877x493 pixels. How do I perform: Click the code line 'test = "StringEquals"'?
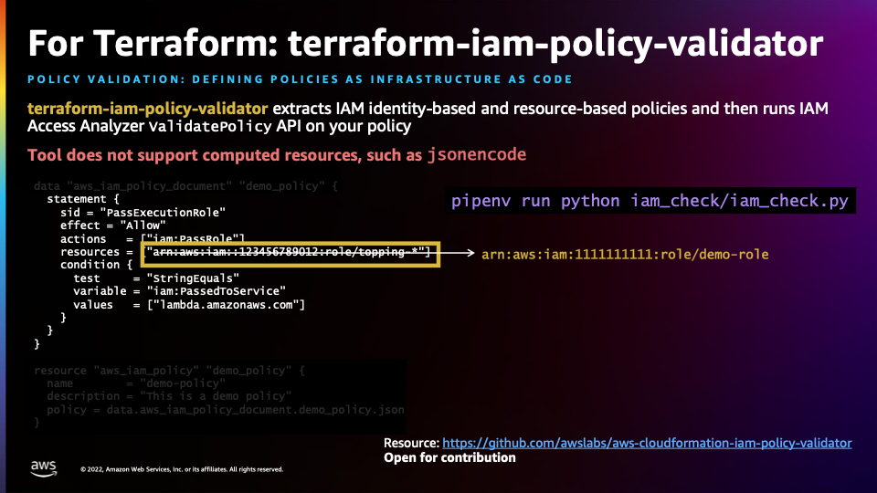tap(156, 278)
